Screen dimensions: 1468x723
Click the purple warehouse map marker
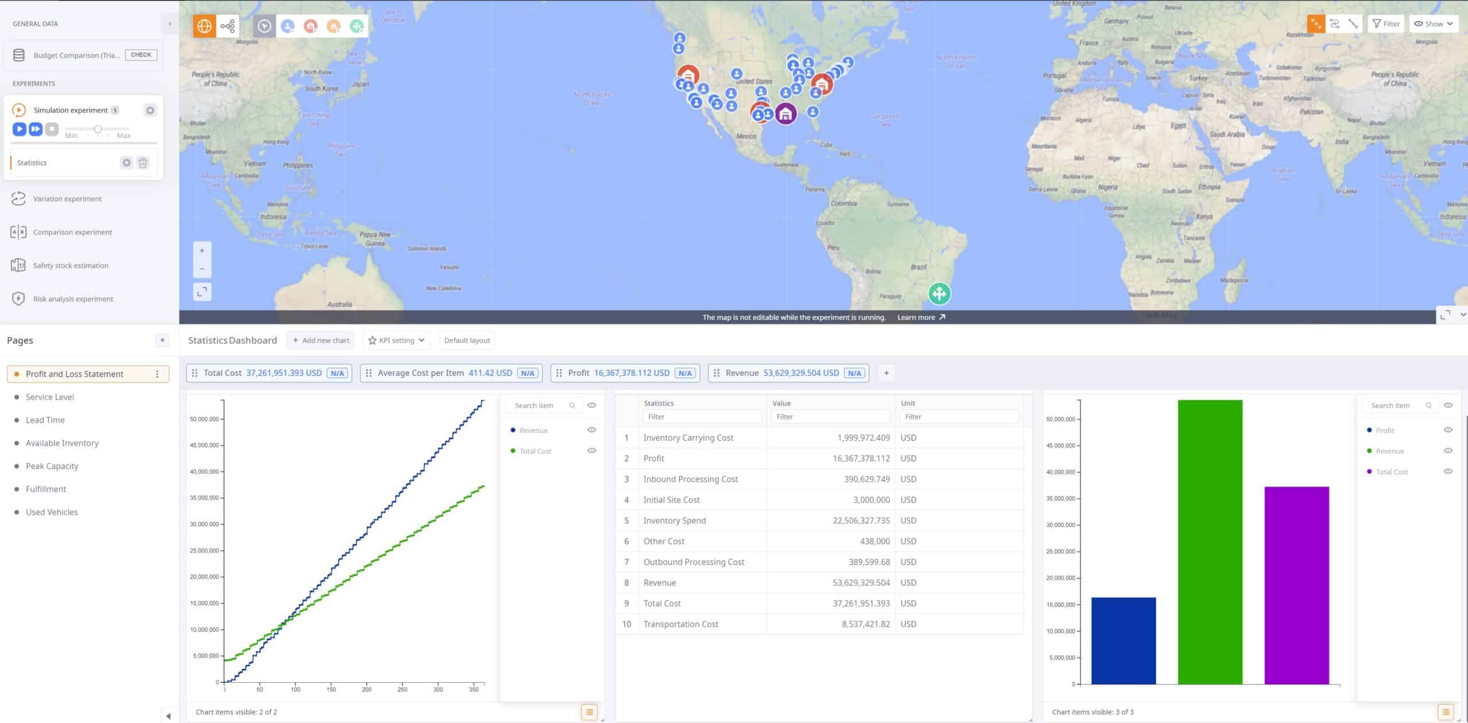[786, 113]
